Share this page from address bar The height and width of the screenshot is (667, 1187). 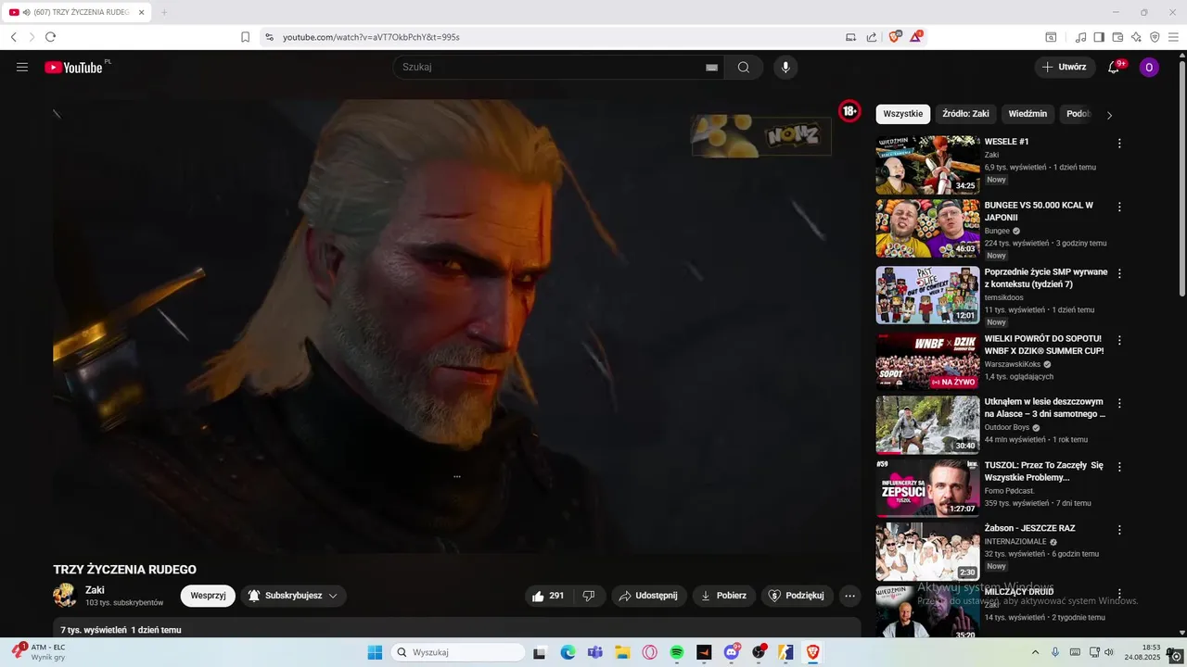tap(872, 37)
